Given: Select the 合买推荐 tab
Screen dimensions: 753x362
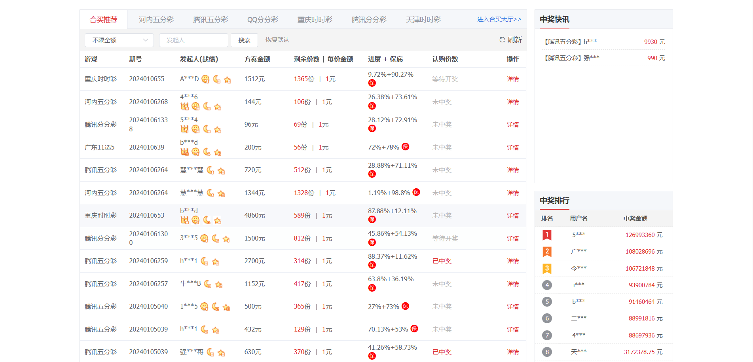Looking at the screenshot, I should point(103,19).
